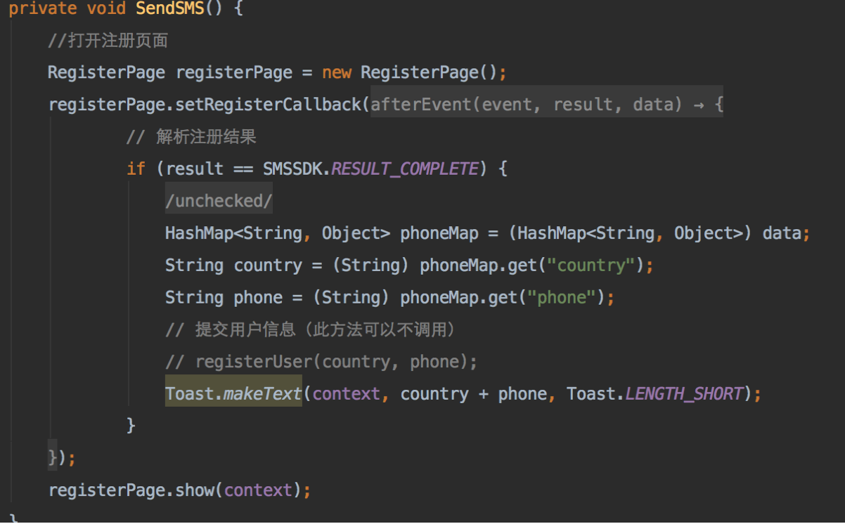
Task: Click the highlighted Toast.makeText call
Action: click(x=233, y=393)
